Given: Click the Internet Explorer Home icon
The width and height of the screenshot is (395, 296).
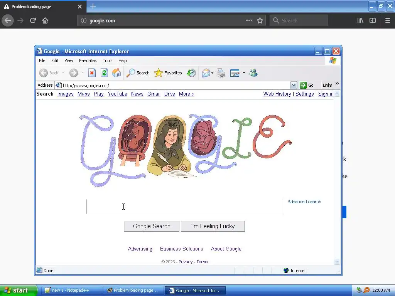Looking at the screenshot, I should pos(116,73).
